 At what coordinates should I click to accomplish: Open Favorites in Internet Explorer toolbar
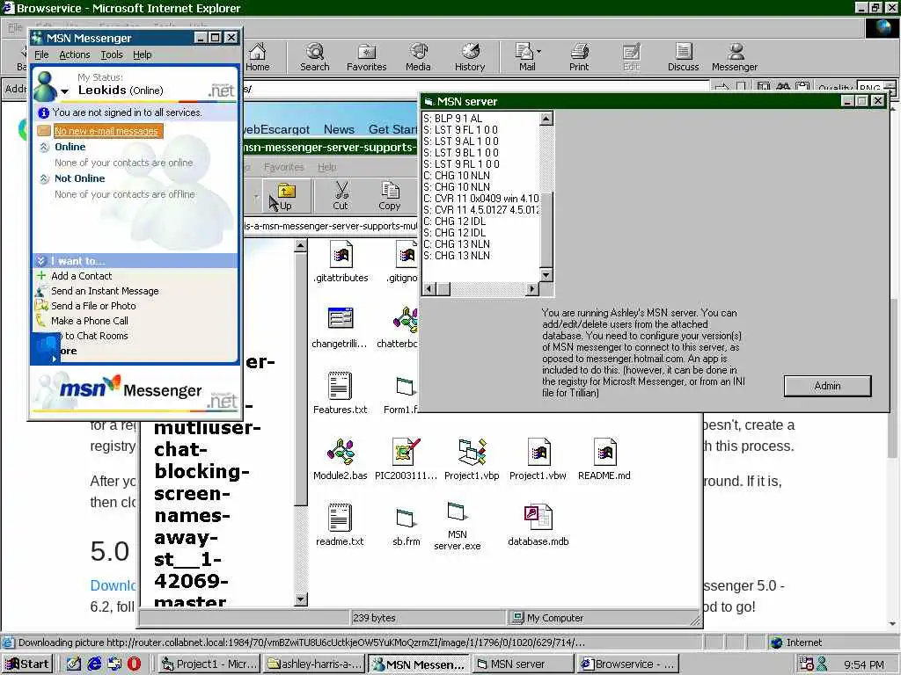(x=367, y=57)
